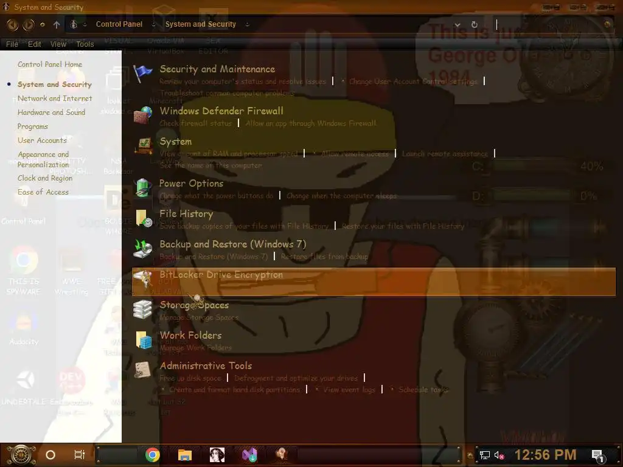Viewport: 623px width, 467px height.
Task: Expand the Control Panel breadcrumb arrow
Action: point(153,24)
